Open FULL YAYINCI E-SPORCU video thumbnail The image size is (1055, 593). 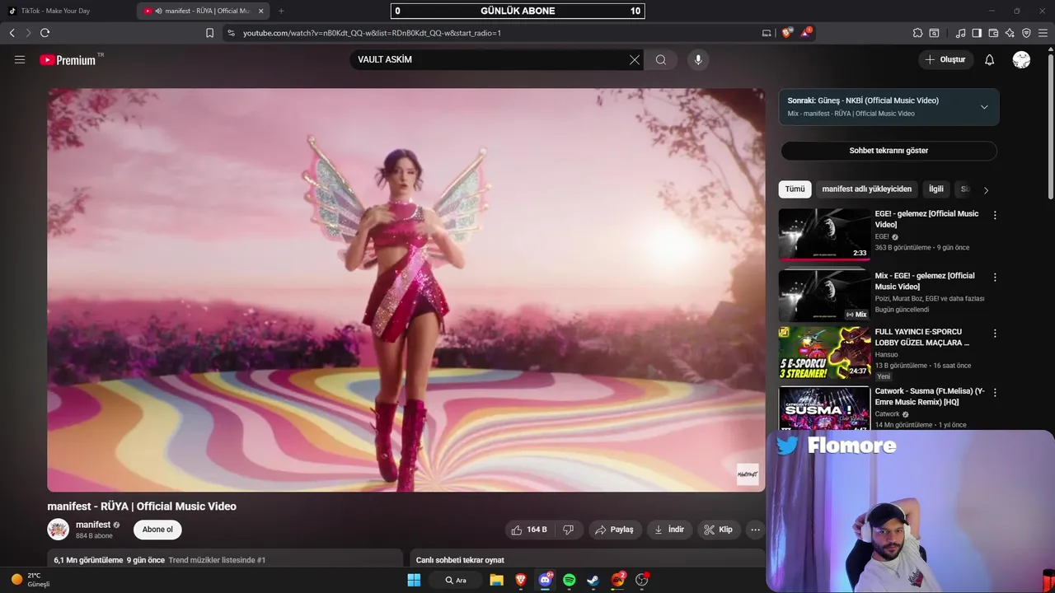[x=824, y=353]
